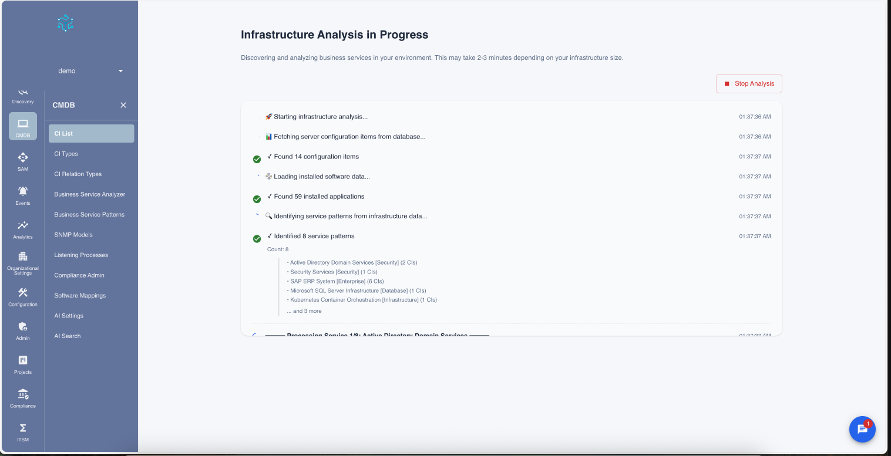
Task: Open the chat assistant bubble
Action: pyautogui.click(x=862, y=429)
